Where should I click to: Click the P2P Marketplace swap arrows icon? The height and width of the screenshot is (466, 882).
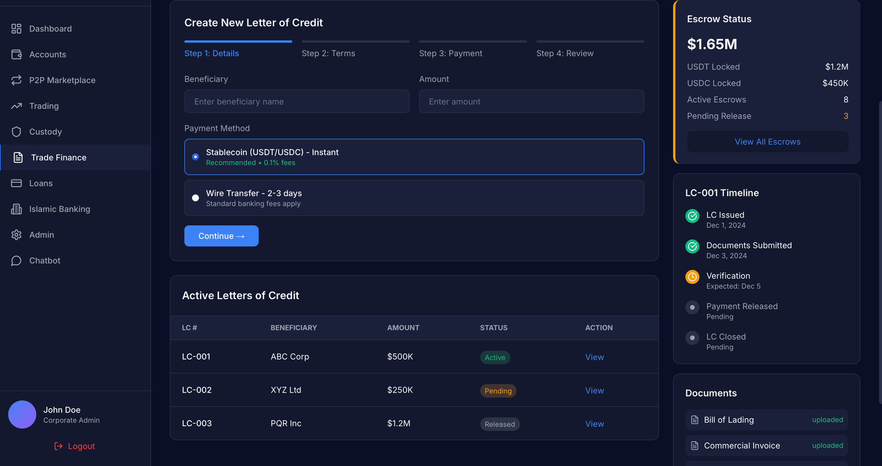[17, 81]
